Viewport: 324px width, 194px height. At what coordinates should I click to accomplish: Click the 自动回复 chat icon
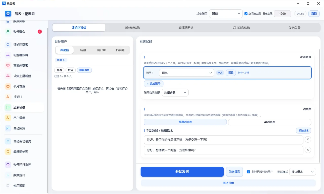pos(8,128)
